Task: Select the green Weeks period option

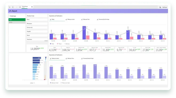Action: pyautogui.click(x=17, y=20)
